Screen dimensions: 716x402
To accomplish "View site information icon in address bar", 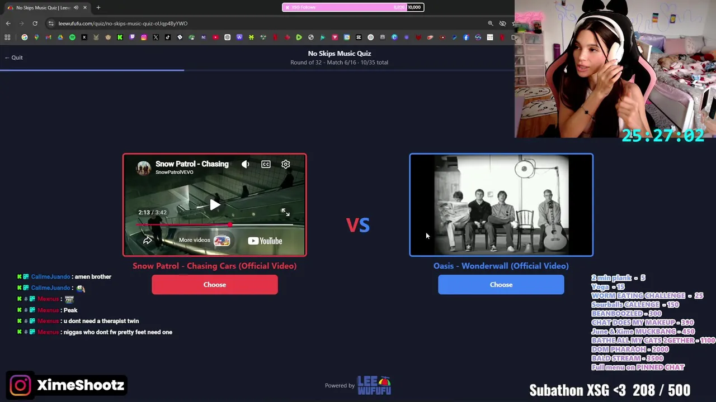I will point(51,23).
